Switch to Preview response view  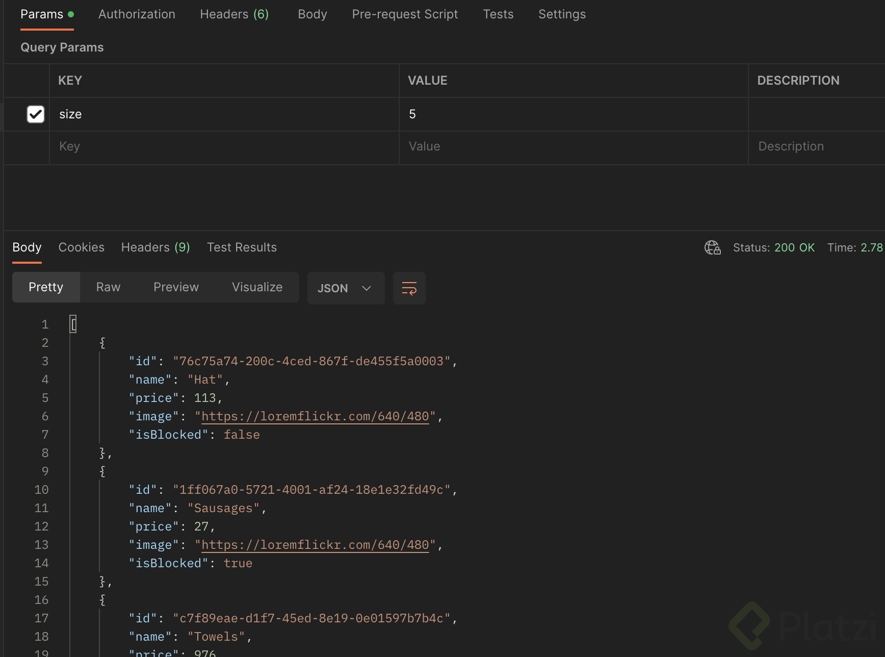click(176, 287)
